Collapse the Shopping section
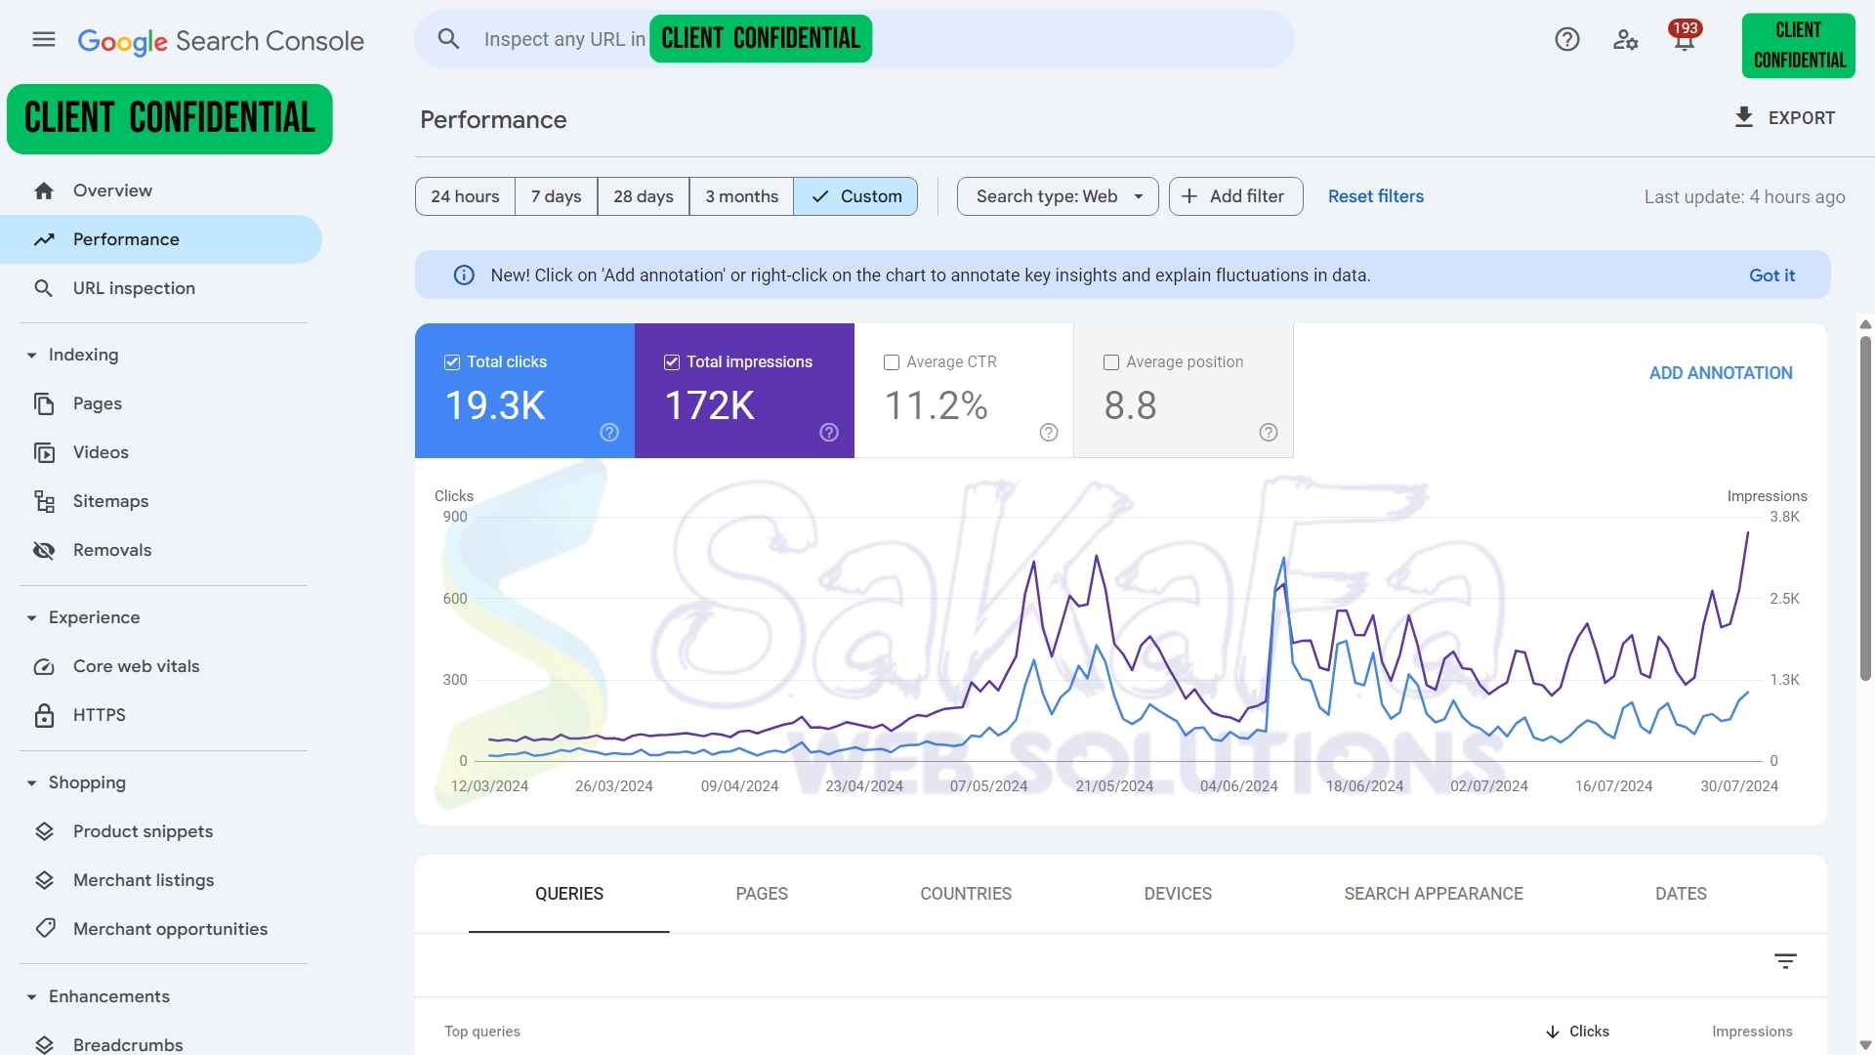This screenshot has width=1875, height=1055. pyautogui.click(x=31, y=783)
